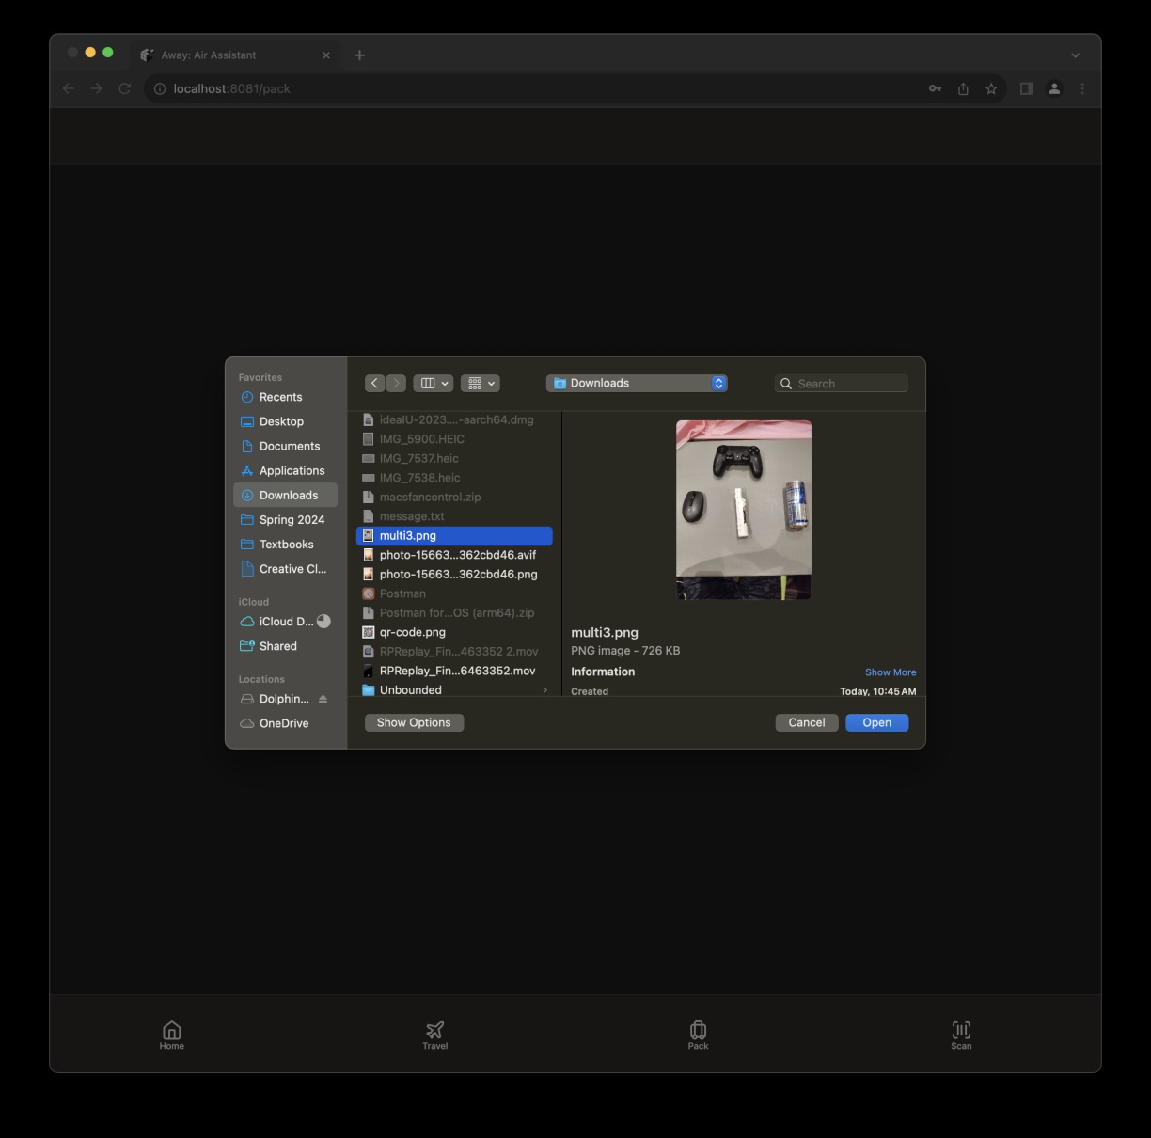Select qr-code.png file
This screenshot has width=1151, height=1138.
tap(454, 632)
